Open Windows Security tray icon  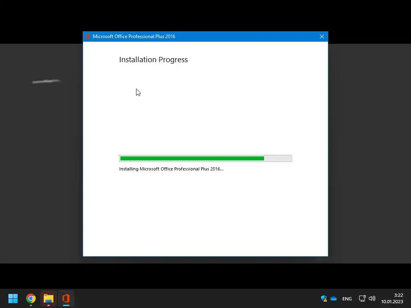coord(324,298)
